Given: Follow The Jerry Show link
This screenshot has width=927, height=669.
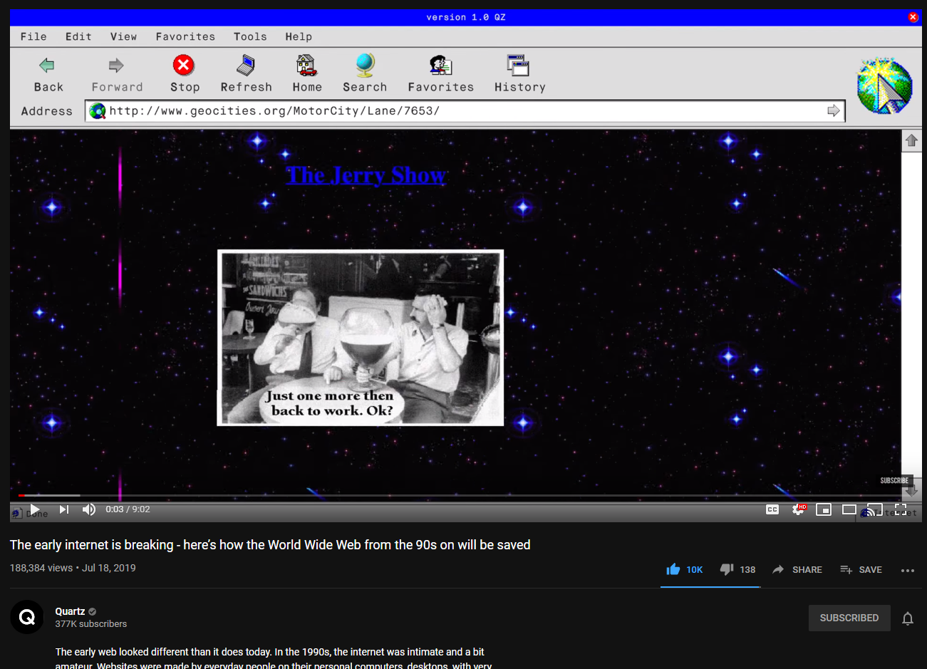Looking at the screenshot, I should (x=366, y=175).
